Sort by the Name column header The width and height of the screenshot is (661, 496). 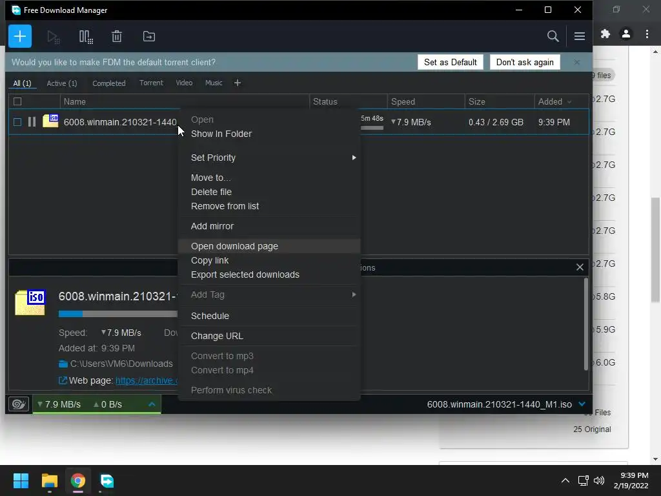(184, 101)
